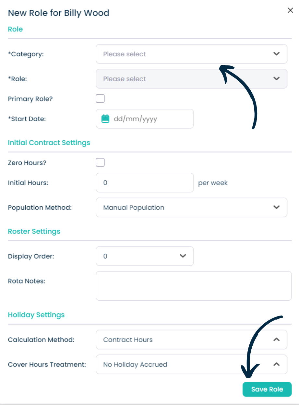Screen dimensions: 299x405
Task: Click the Save Role button
Action: [x=267, y=389]
